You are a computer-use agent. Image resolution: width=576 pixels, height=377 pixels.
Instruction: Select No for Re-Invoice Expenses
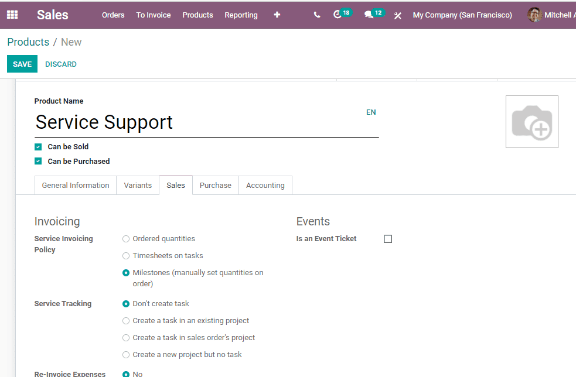pos(126,374)
